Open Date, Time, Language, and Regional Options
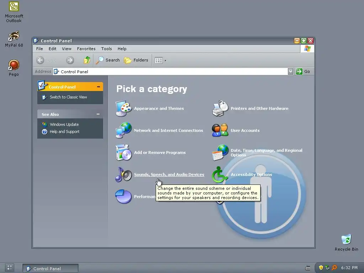 pyautogui.click(x=267, y=152)
